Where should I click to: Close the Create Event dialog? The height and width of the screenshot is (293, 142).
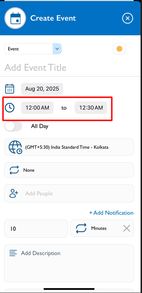coord(128,18)
